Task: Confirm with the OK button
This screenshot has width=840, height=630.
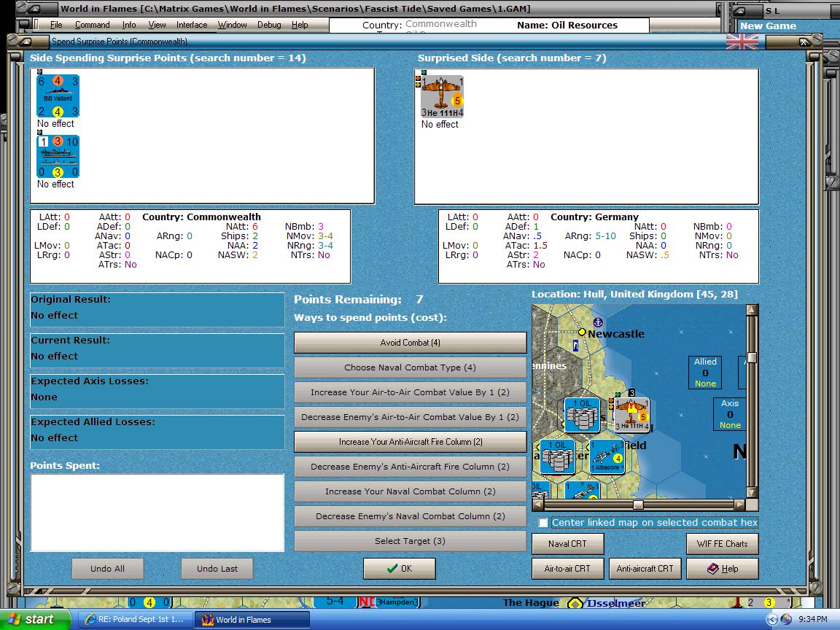Action: pyautogui.click(x=399, y=569)
